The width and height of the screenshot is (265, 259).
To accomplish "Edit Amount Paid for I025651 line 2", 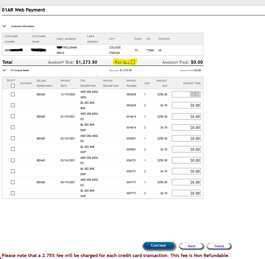I will point(186,149).
